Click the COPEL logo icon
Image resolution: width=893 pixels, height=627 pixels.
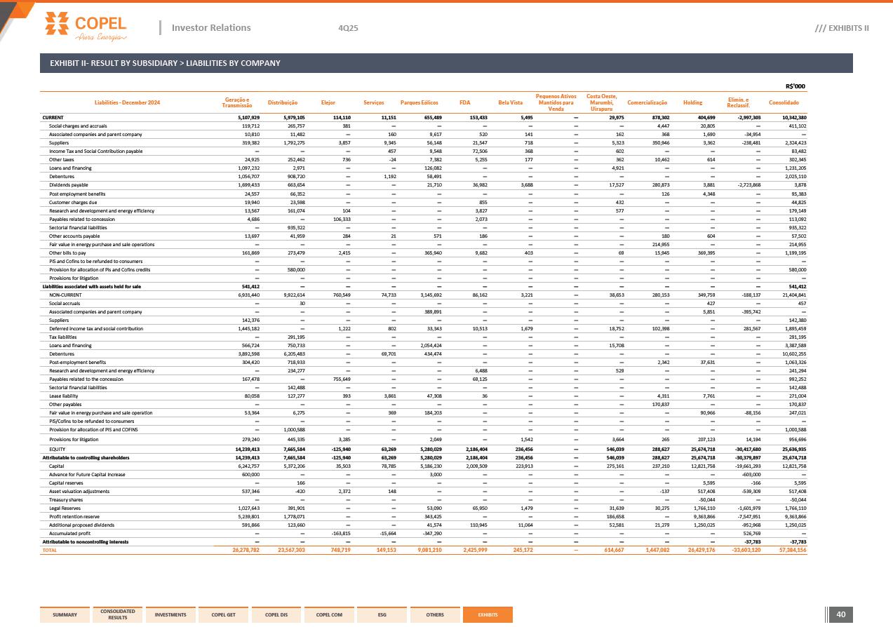58,22
